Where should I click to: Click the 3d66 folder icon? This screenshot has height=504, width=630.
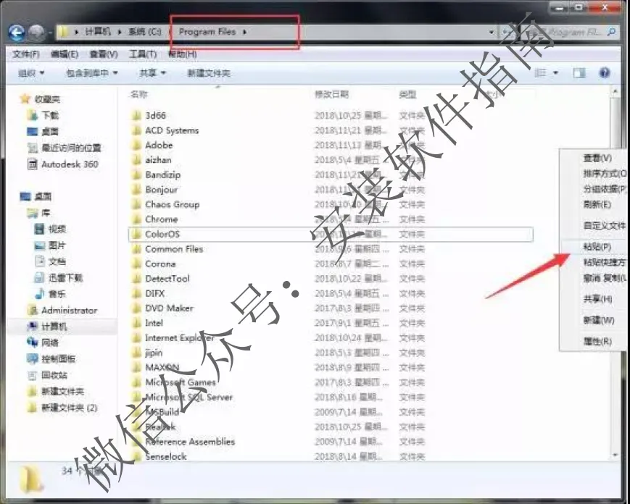[136, 116]
